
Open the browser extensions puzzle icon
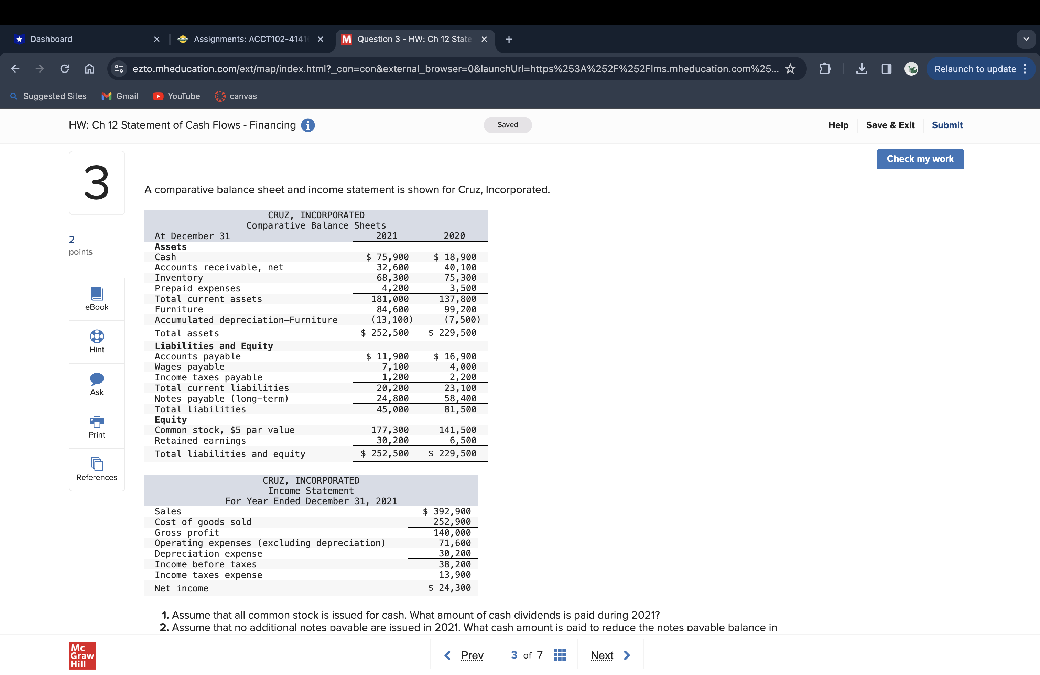click(x=825, y=68)
